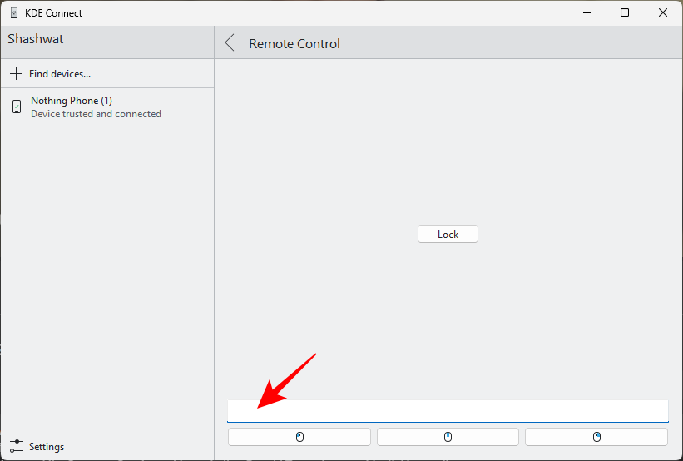Viewport: 683px width, 461px height.
Task: Click the left mouse click button
Action: [299, 437]
